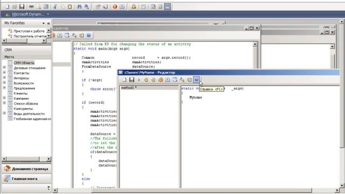The width and height of the screenshot is (345, 194).
Task: Click the red round icon in main toolbar
Action: [x=115, y=6]
